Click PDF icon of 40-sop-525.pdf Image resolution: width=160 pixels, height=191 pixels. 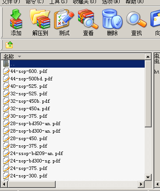coord(6,86)
